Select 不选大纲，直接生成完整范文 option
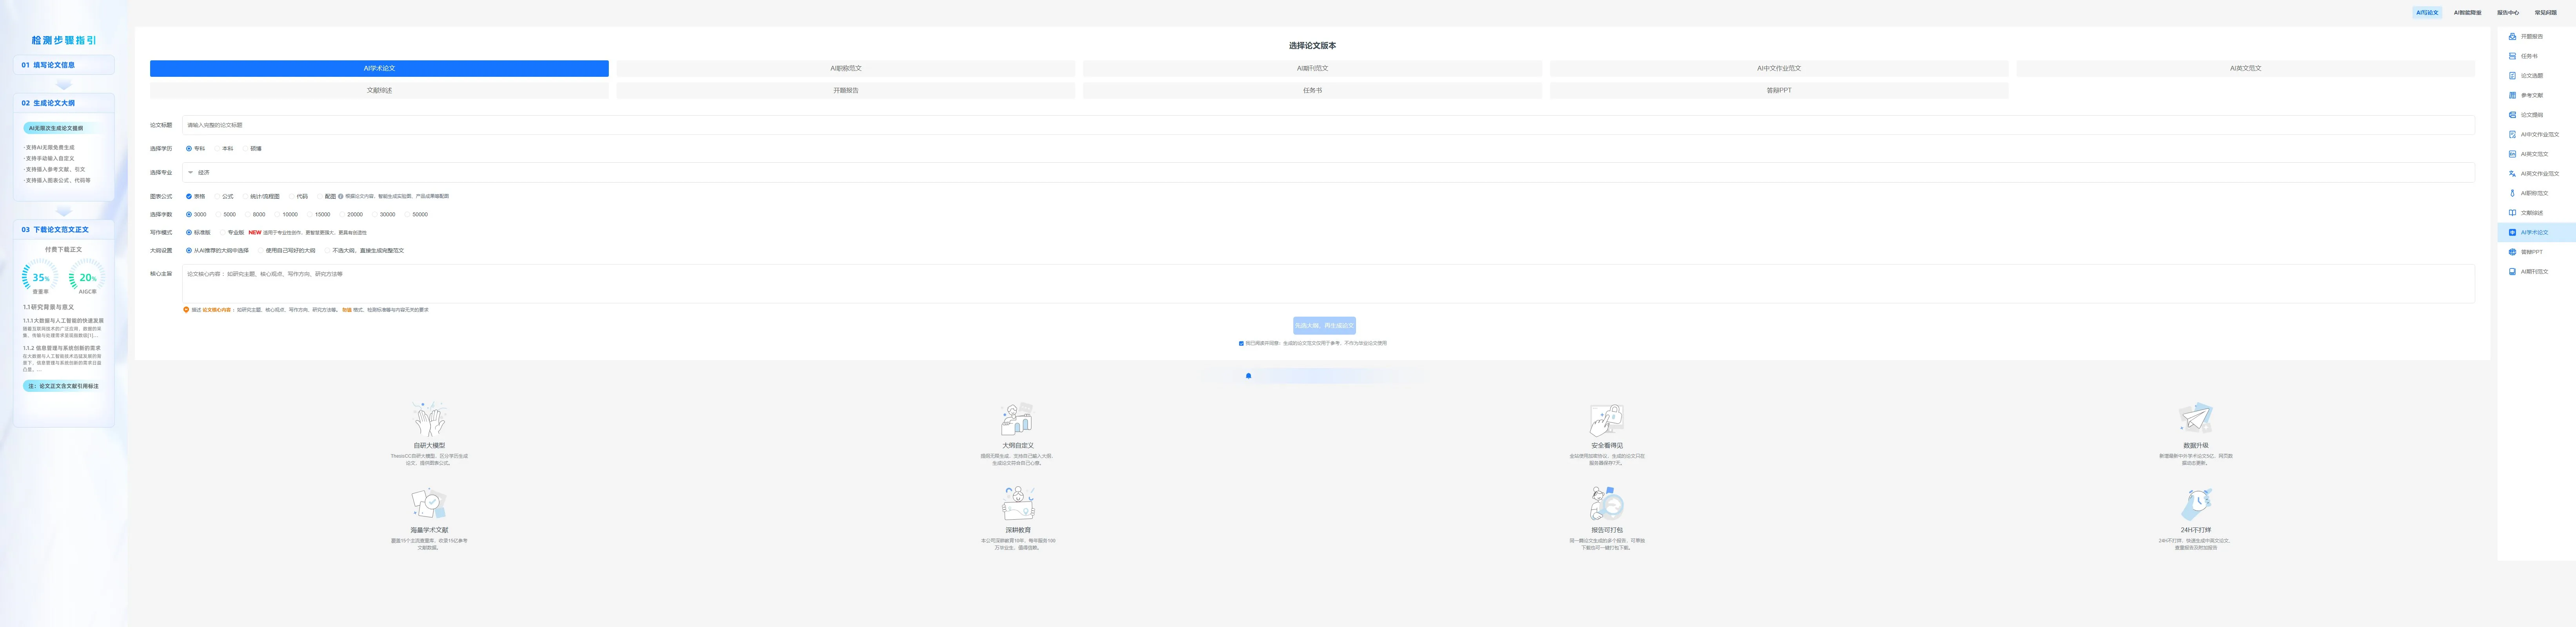 click(x=364, y=251)
